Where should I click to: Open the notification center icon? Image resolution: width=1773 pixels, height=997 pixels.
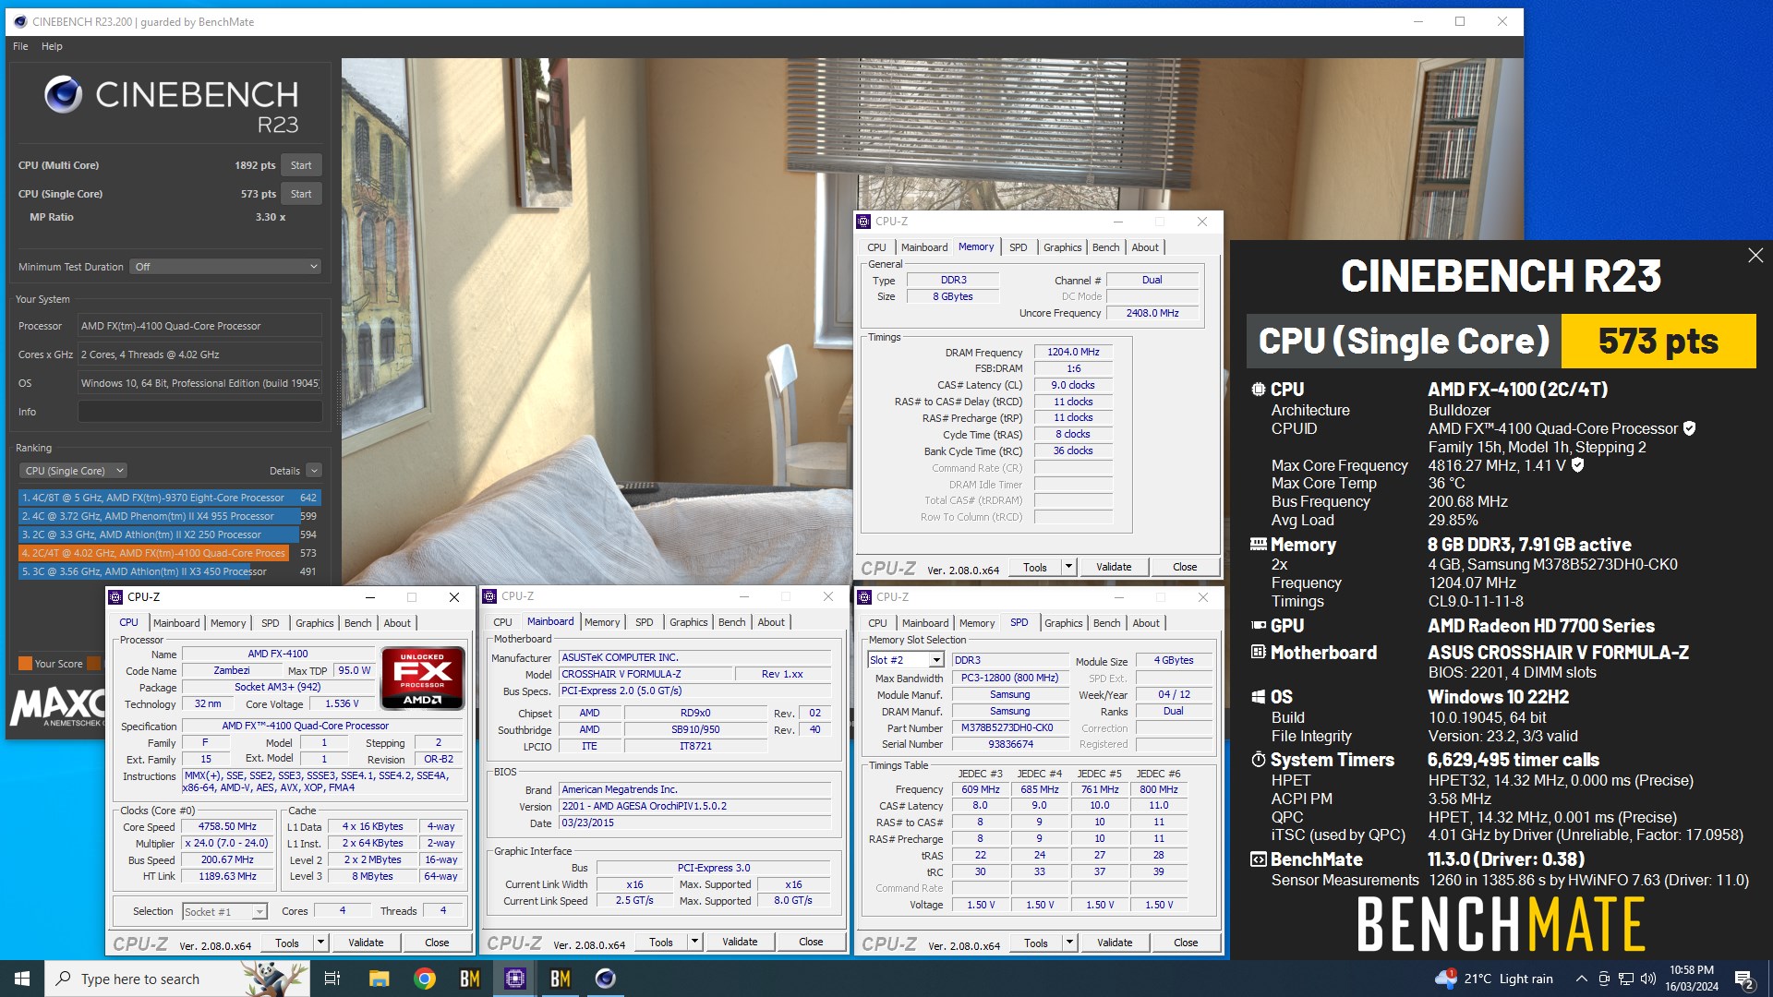(x=1744, y=979)
